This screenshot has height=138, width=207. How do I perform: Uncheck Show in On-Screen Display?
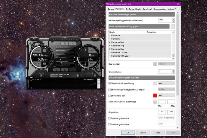coord(110,83)
